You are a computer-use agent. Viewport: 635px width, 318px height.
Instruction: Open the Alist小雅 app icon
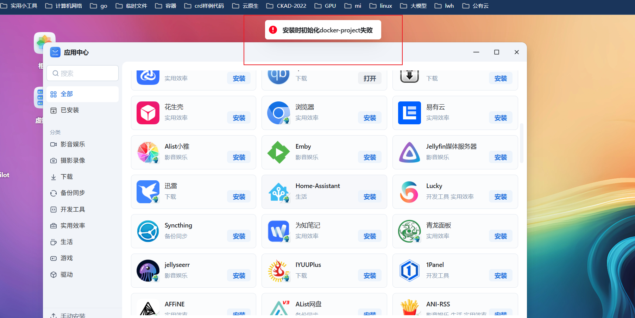click(x=148, y=152)
